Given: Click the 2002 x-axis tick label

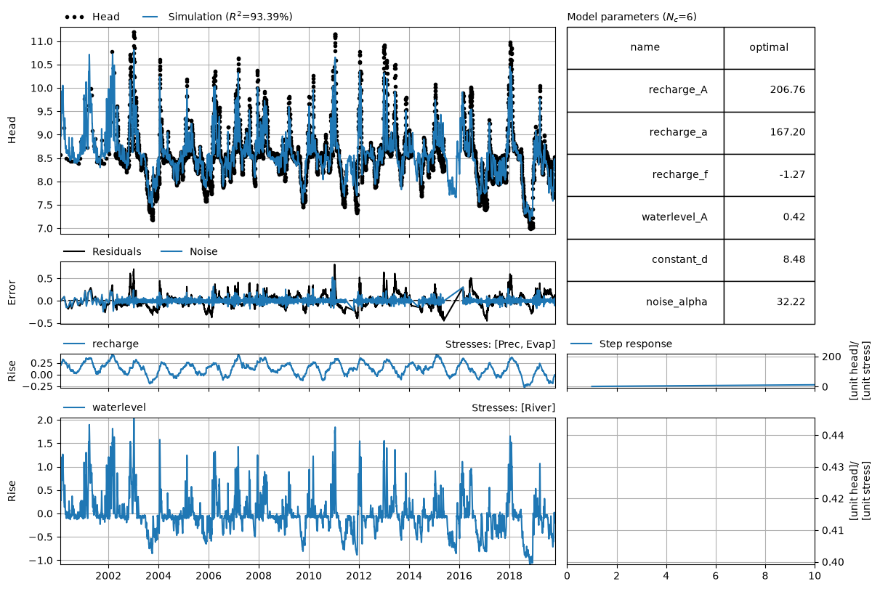Looking at the screenshot, I should (108, 575).
